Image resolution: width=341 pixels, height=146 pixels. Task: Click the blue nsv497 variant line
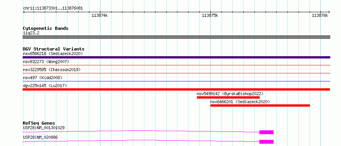point(176,81)
